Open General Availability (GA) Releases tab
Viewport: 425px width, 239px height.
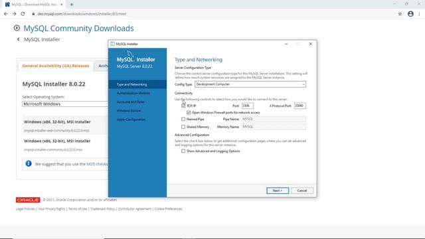point(56,66)
